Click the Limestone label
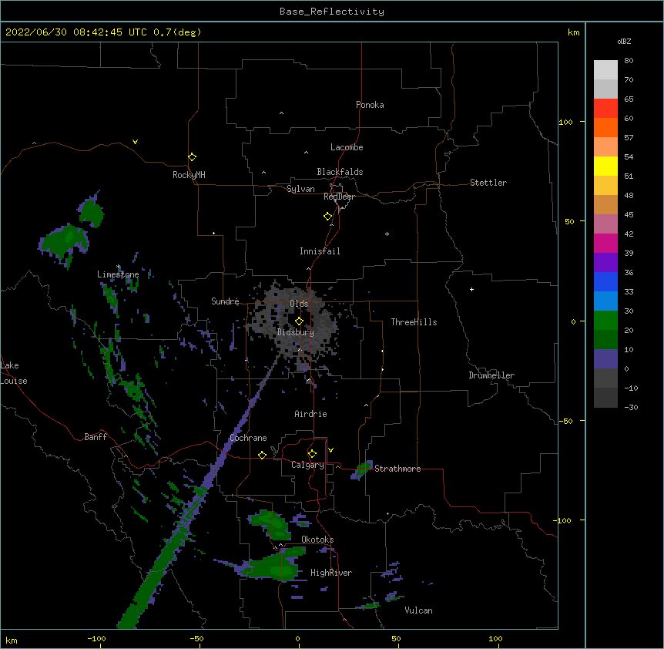664x649 pixels. click(118, 274)
